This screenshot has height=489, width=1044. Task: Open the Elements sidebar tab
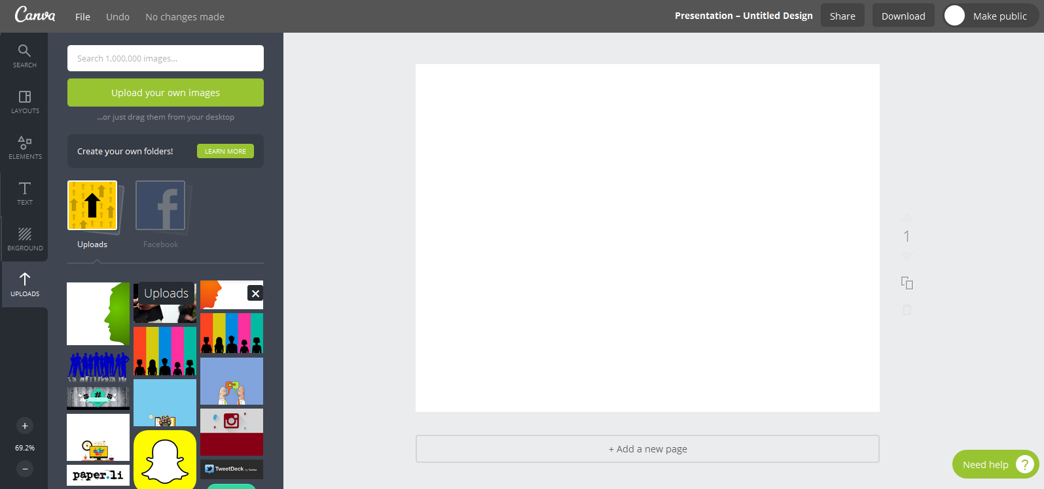tap(24, 148)
